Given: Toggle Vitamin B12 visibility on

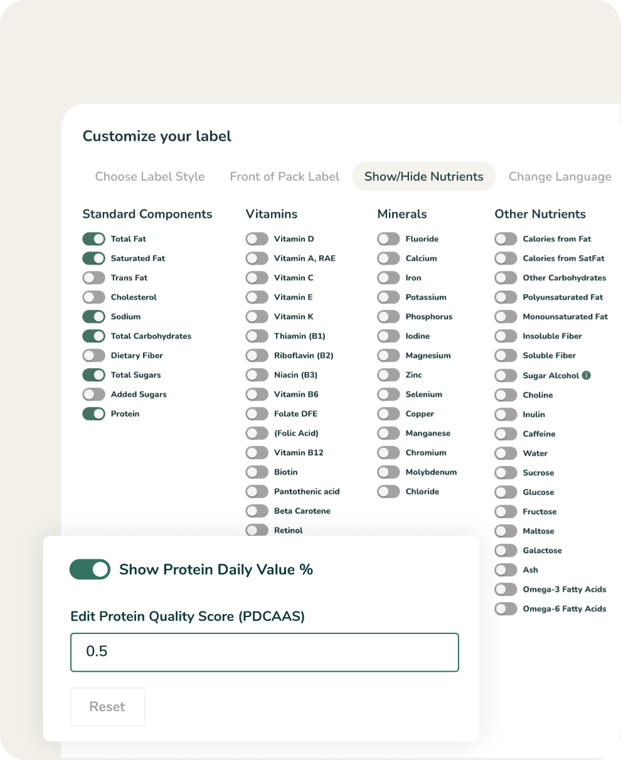Looking at the screenshot, I should pos(257,453).
